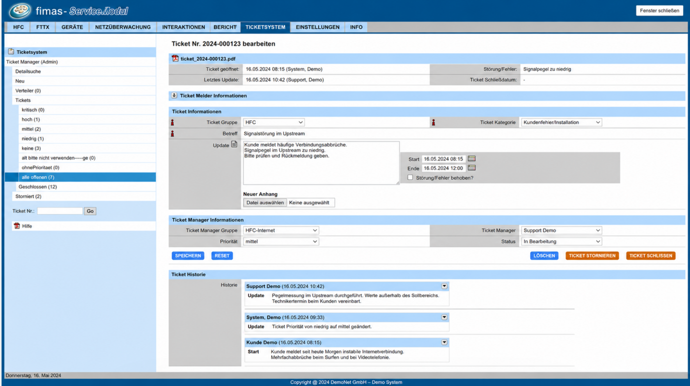Click the Ticketsystem folder icon in sidebar

pyautogui.click(x=11, y=52)
